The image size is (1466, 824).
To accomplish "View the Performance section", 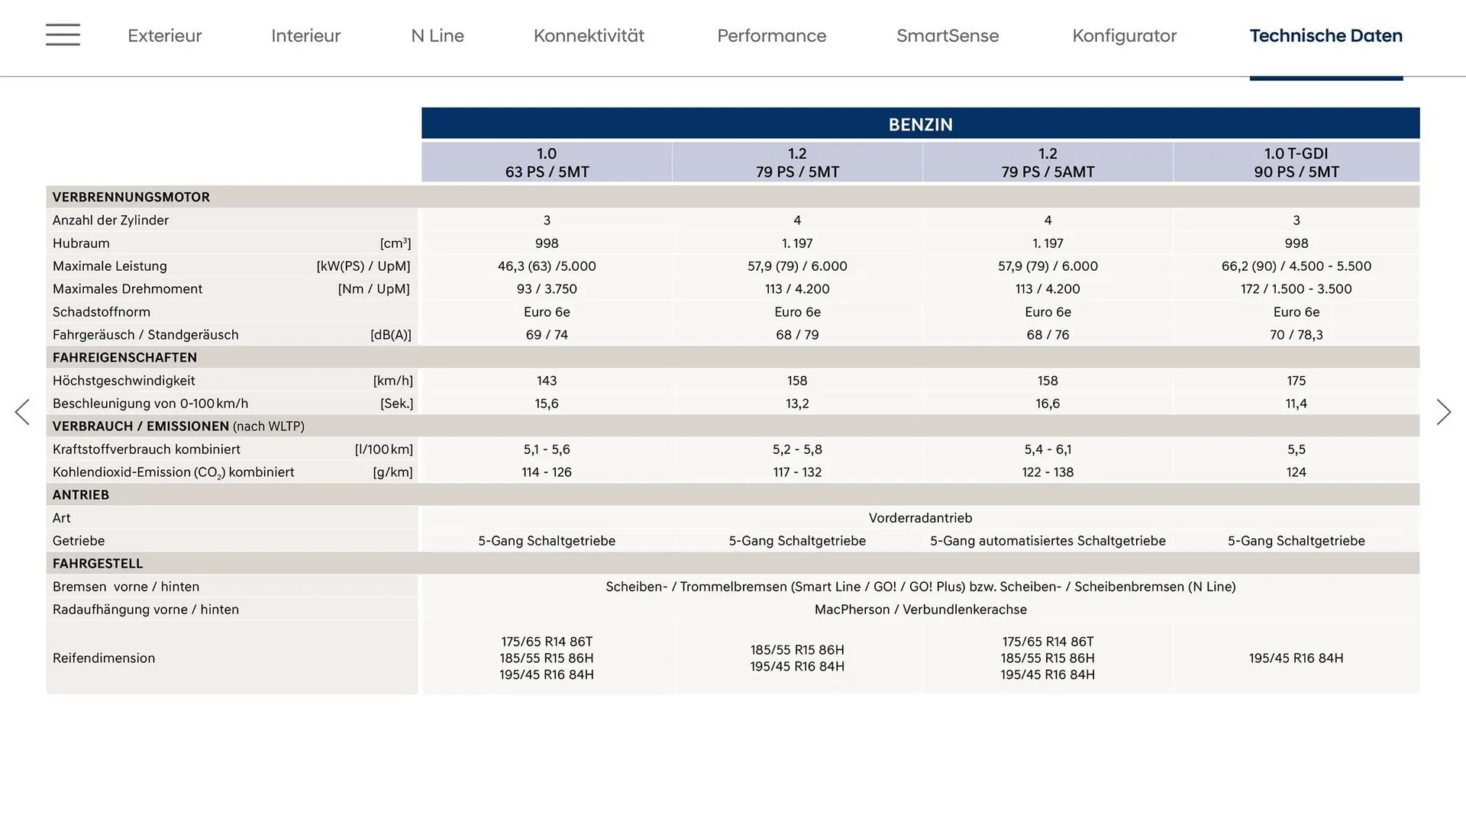I will 771,36.
